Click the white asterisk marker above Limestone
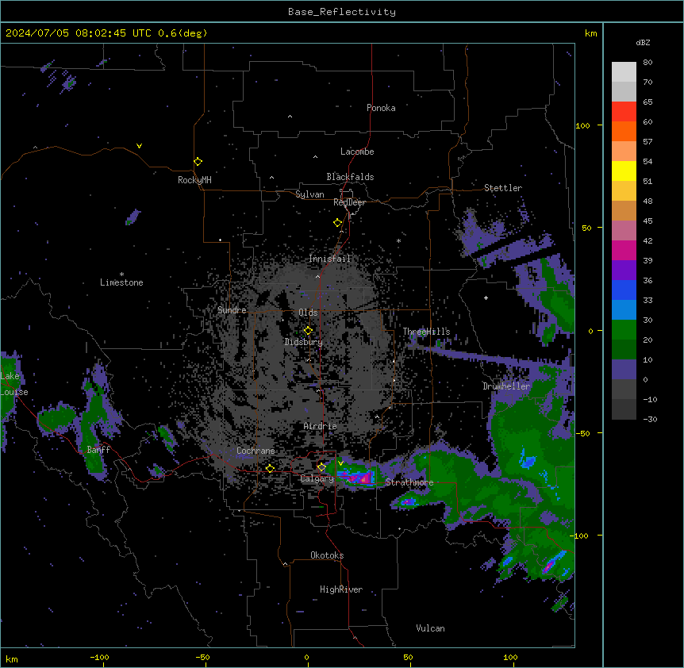Viewport: 684px width, 668px height. pyautogui.click(x=121, y=274)
